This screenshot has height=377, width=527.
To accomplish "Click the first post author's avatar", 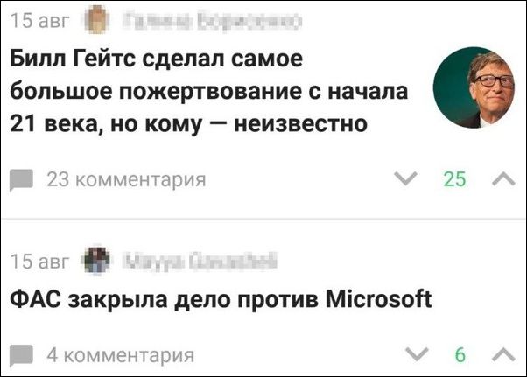I will [x=97, y=20].
